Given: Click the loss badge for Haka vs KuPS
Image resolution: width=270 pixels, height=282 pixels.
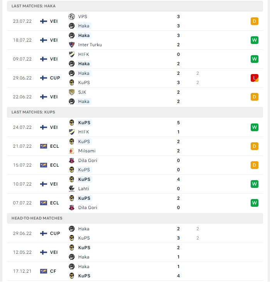Looking at the screenshot, I should tap(254, 78).
